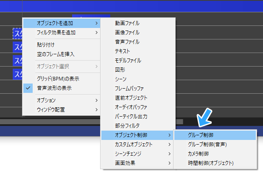Screen dimensions: 263x173
Task: Open the カスタムオブジェクト submenu
Action: pos(133,144)
